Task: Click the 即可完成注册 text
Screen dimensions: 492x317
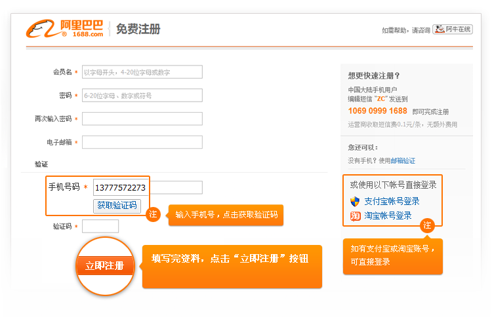Action: [x=430, y=112]
